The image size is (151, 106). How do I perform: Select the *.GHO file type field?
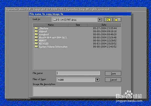click(78, 80)
